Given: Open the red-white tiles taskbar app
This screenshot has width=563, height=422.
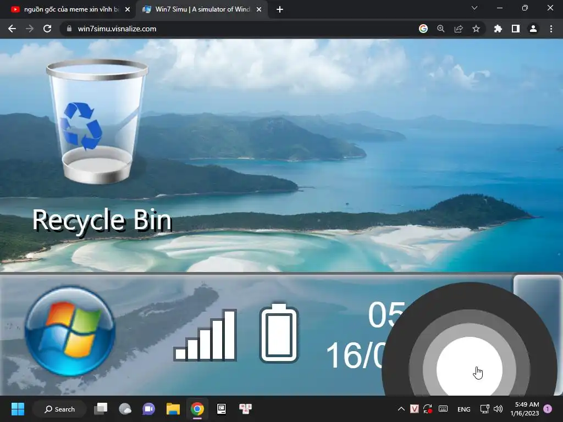Looking at the screenshot, I should pos(246,409).
